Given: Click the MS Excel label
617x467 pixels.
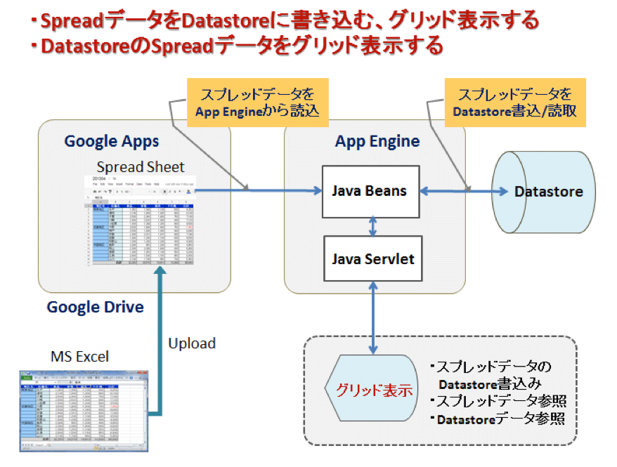Looking at the screenshot, I should point(80,357).
